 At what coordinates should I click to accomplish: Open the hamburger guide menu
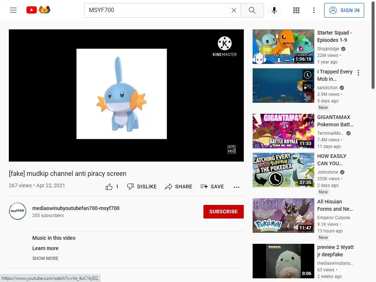coord(13,10)
